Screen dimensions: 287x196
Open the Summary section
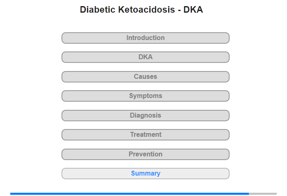click(x=145, y=174)
